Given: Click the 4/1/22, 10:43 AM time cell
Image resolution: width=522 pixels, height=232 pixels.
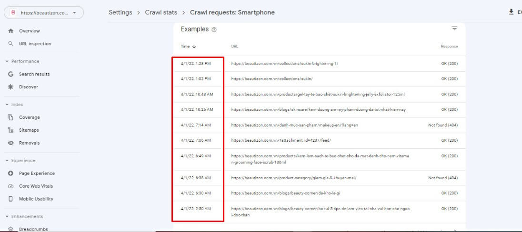Looking at the screenshot, I should pos(197,95).
